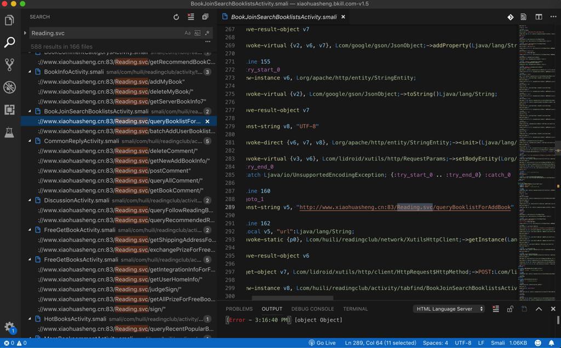561x348 pixels.
Task: Collapse the BookInfoActivity.smali results
Action: (x=30, y=72)
